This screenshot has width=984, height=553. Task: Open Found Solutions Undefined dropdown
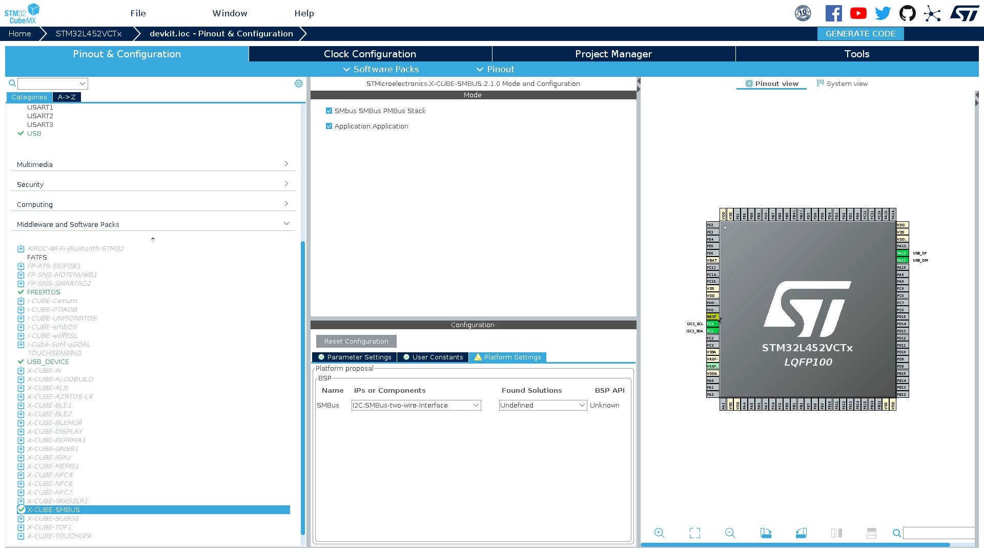point(543,405)
